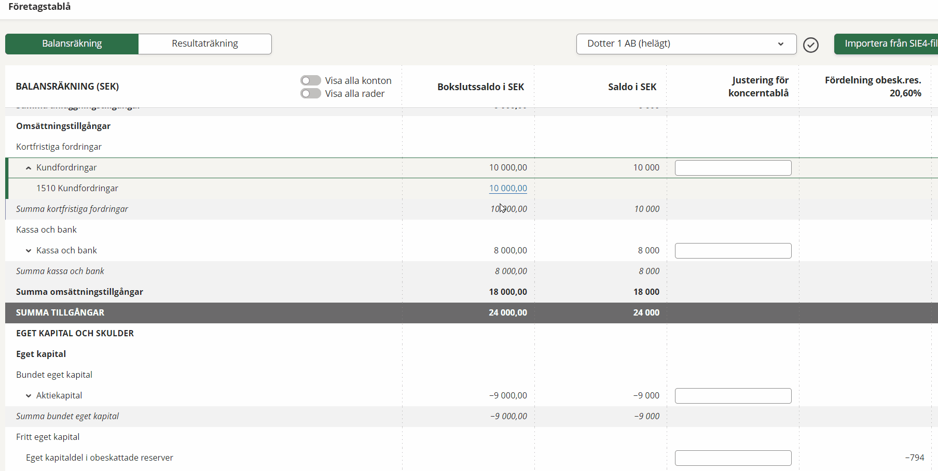Click the SUMMA TILLGÅNGAR total row

[x=60, y=313]
